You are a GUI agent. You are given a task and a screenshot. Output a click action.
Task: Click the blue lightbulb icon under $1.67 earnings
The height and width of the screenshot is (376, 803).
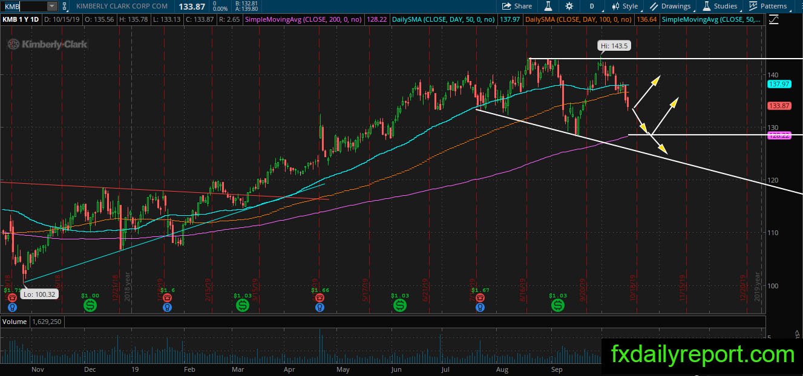point(480,307)
